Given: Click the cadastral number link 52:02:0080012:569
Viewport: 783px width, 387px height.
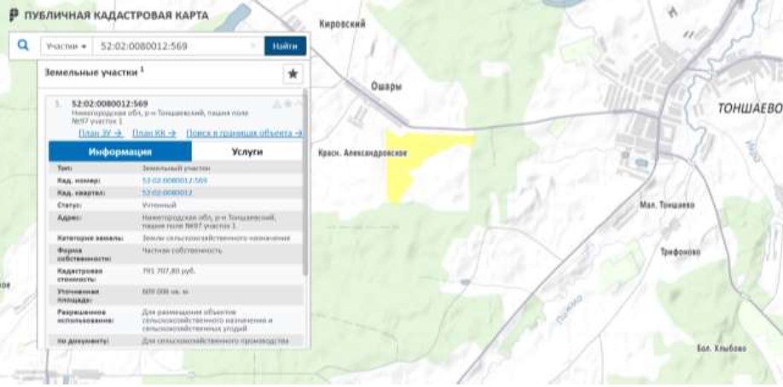Looking at the screenshot, I should click(174, 181).
